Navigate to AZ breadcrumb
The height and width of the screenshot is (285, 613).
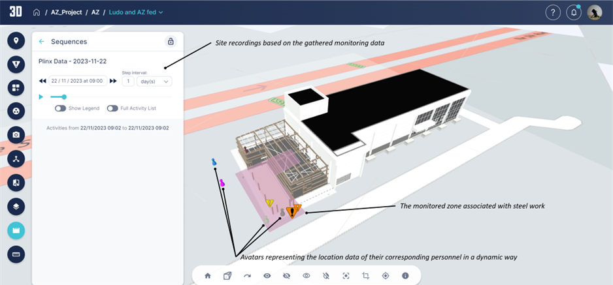coord(95,12)
